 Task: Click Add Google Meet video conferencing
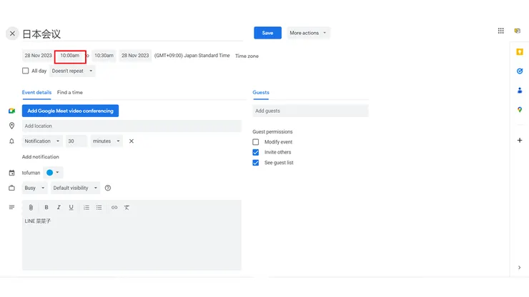(x=70, y=111)
